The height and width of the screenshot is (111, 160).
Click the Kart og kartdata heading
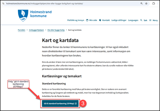(x=60, y=40)
